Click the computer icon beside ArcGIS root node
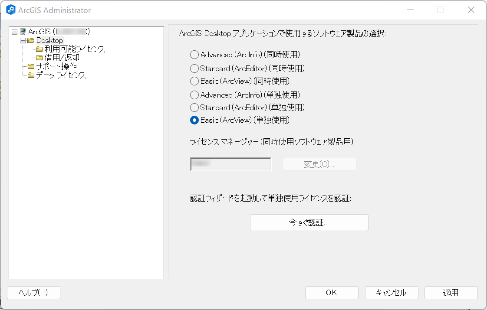Viewport: 487px width, 310px height. tap(23, 32)
